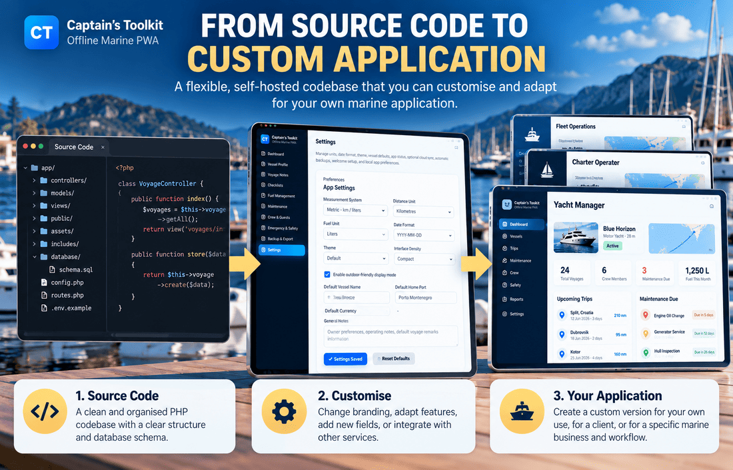Collapse the database/ folder chevron
This screenshot has height=470, width=733.
tap(34, 257)
